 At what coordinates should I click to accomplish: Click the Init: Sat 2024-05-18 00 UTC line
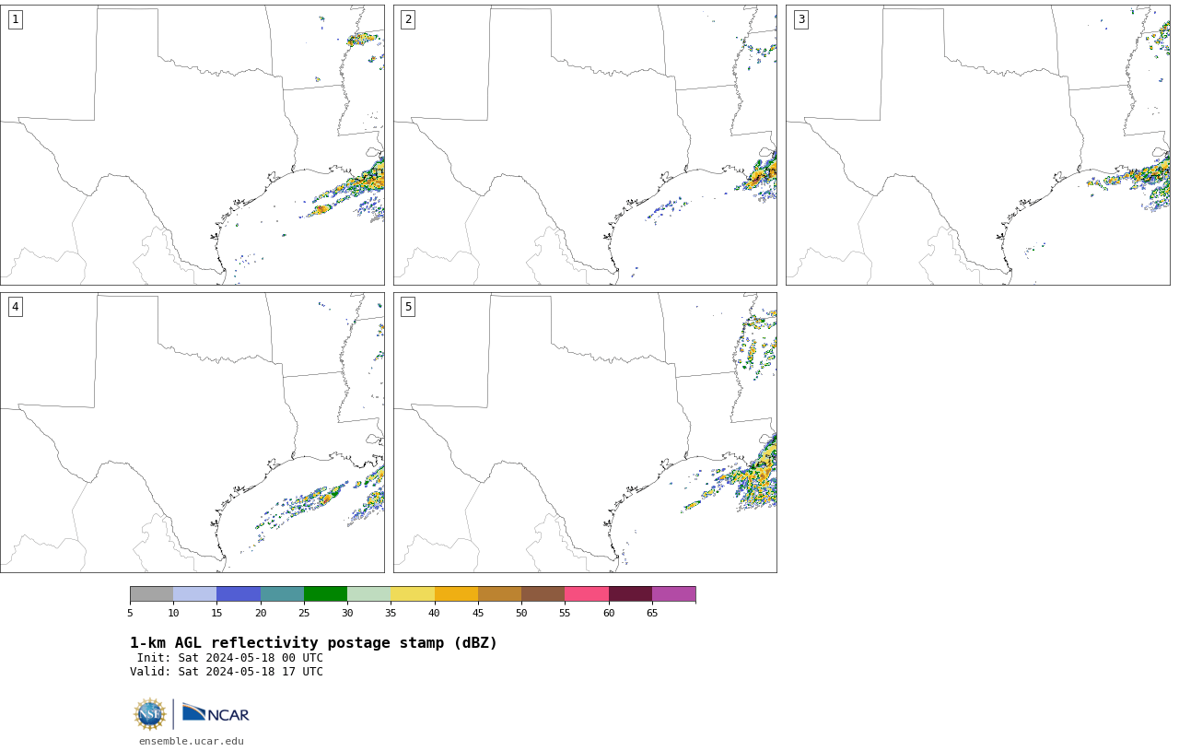tap(230, 658)
